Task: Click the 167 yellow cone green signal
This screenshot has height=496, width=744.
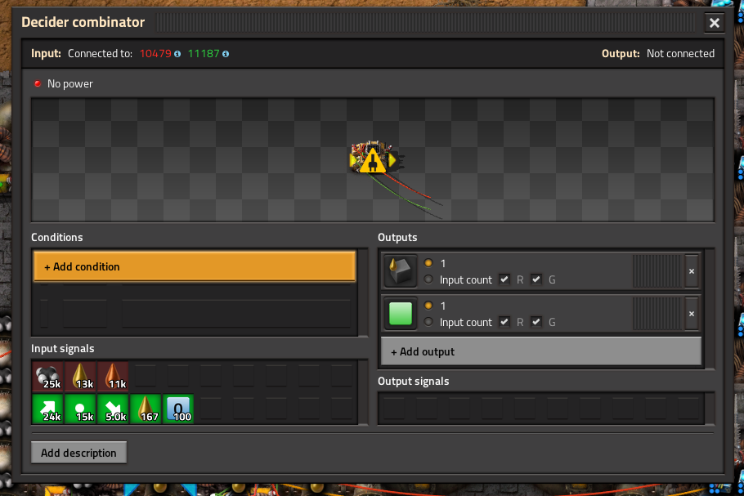Action: 146,409
